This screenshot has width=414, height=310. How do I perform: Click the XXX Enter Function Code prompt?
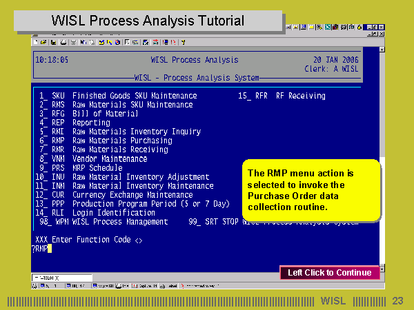click(x=89, y=240)
